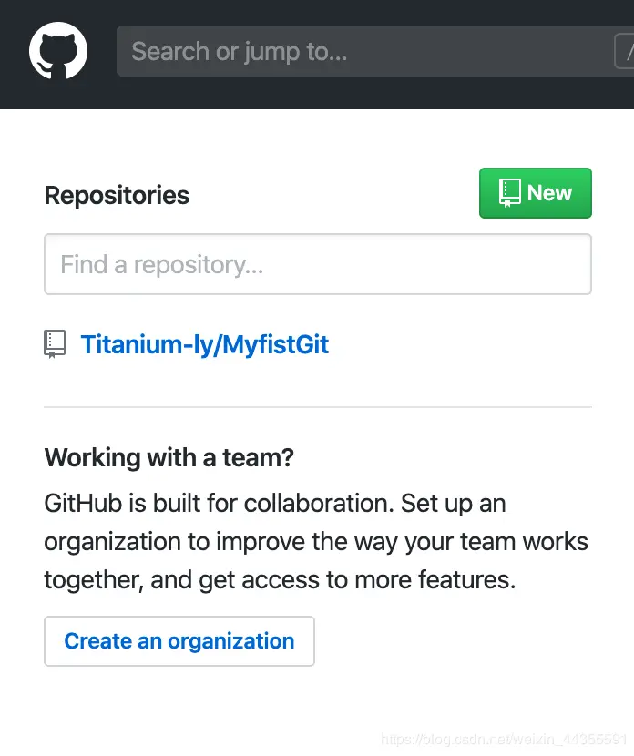Viewport: 634px width, 756px height.
Task: Click the 'organization to improve the way' text line
Action: [x=316, y=542]
